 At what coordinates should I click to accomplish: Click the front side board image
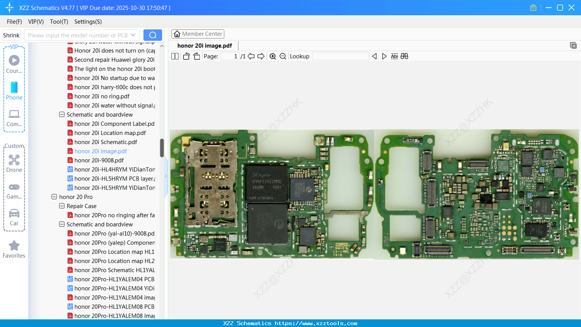pos(272,194)
